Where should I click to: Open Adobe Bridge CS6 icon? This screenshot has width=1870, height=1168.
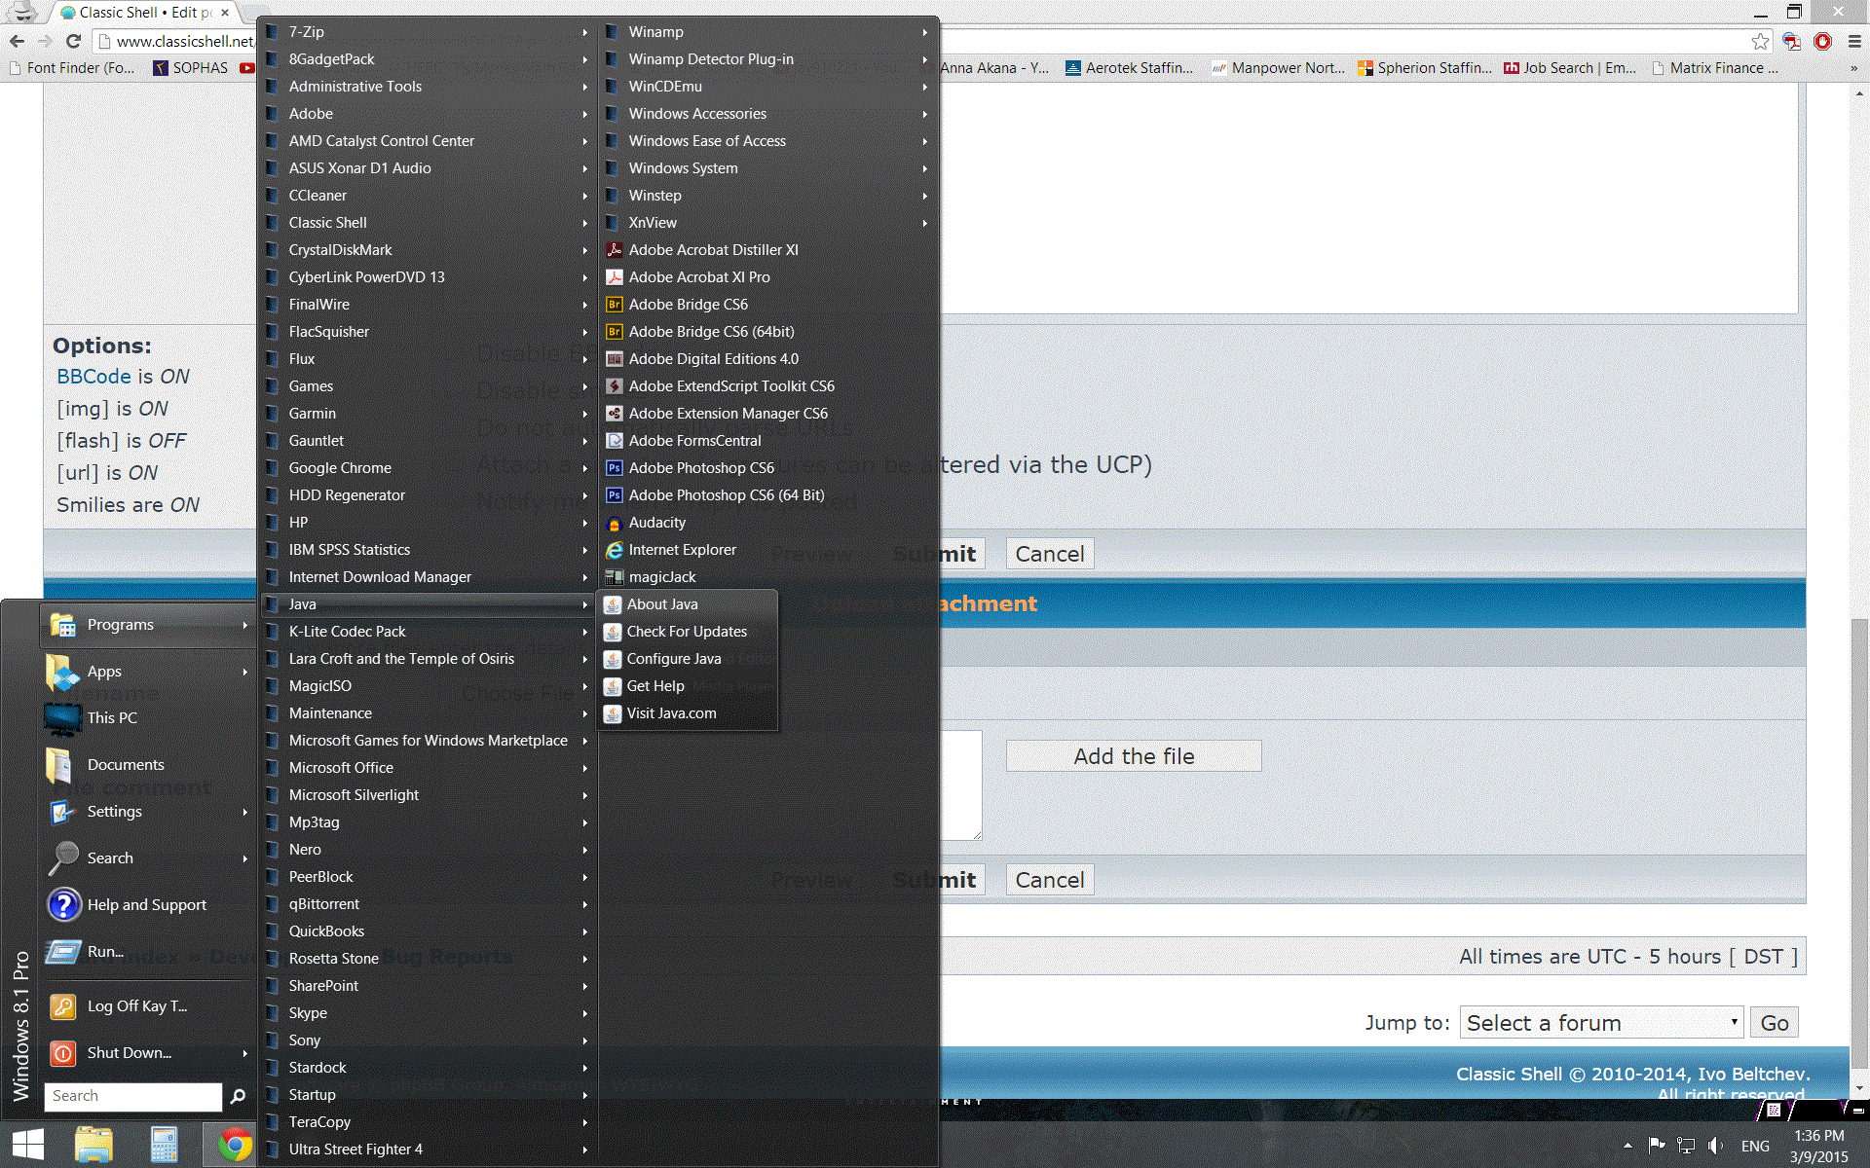click(614, 305)
